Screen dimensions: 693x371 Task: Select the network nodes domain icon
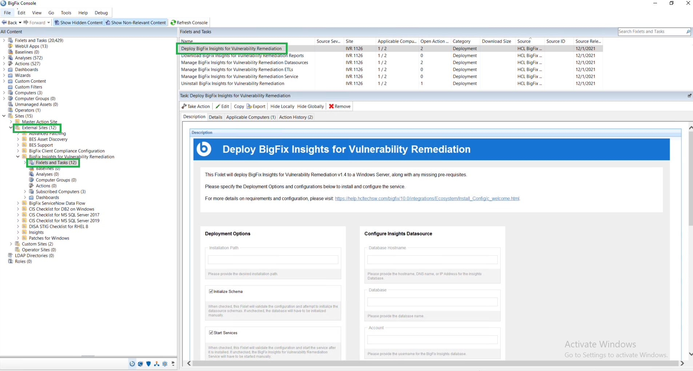pyautogui.click(x=157, y=364)
